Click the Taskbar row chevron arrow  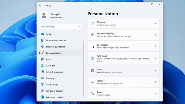[x=155, y=82]
